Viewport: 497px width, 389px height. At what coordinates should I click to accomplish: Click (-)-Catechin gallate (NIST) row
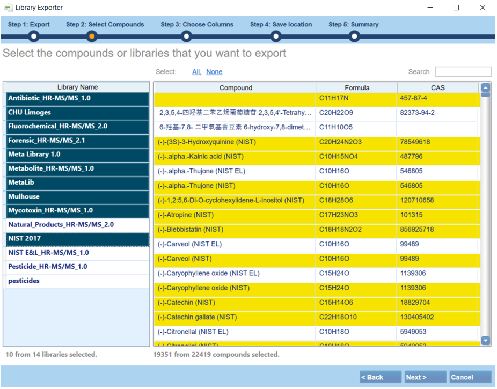(317, 318)
